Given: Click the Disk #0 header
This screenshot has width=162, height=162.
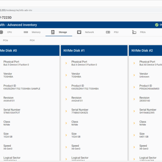Looking at the screenshot, I should 30,50.
